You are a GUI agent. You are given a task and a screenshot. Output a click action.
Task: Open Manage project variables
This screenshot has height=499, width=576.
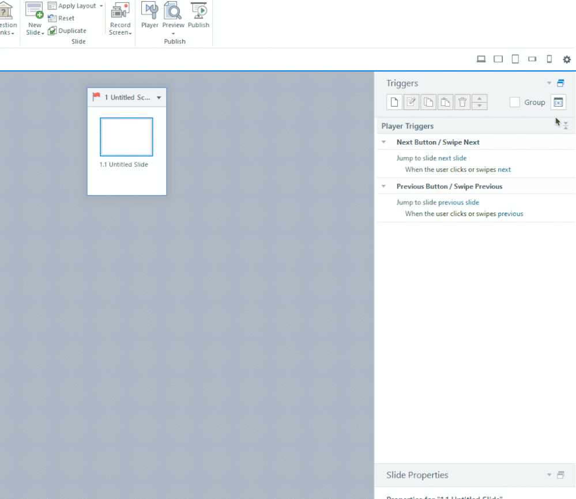558,102
